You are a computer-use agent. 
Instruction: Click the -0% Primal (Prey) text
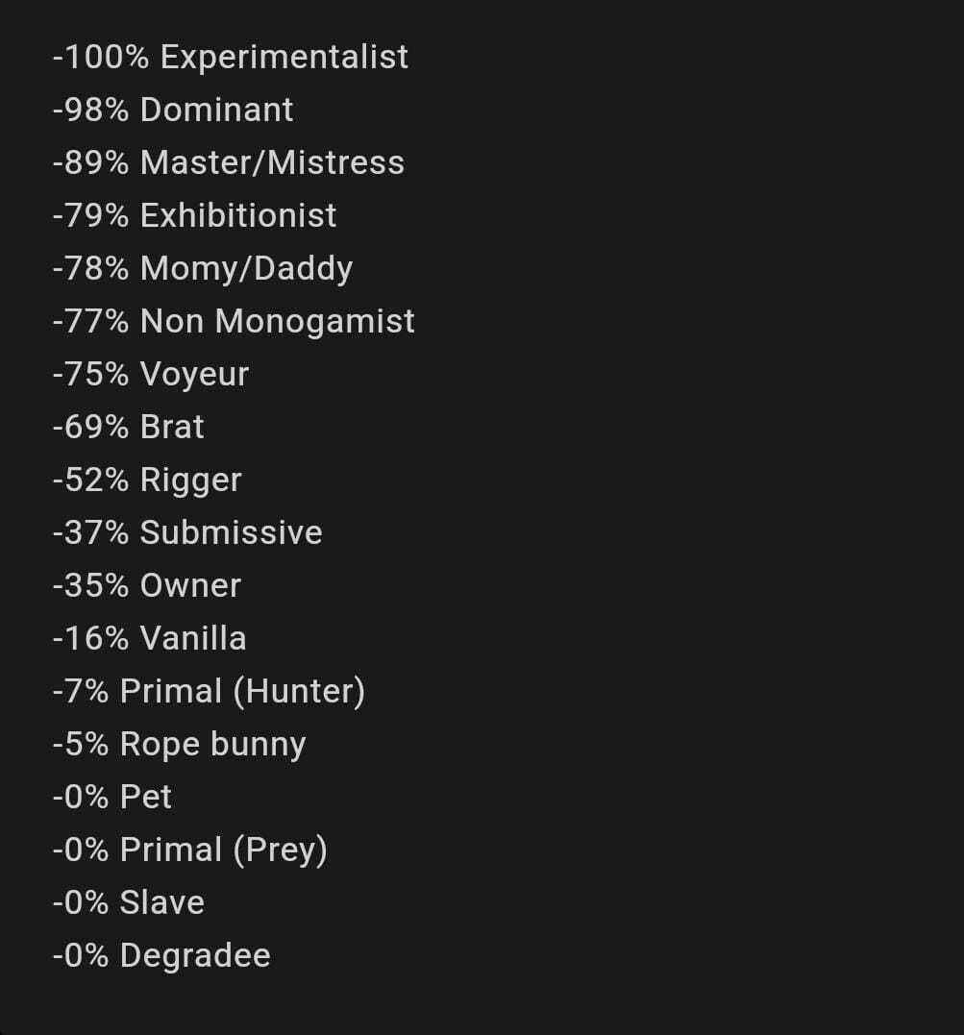point(190,850)
